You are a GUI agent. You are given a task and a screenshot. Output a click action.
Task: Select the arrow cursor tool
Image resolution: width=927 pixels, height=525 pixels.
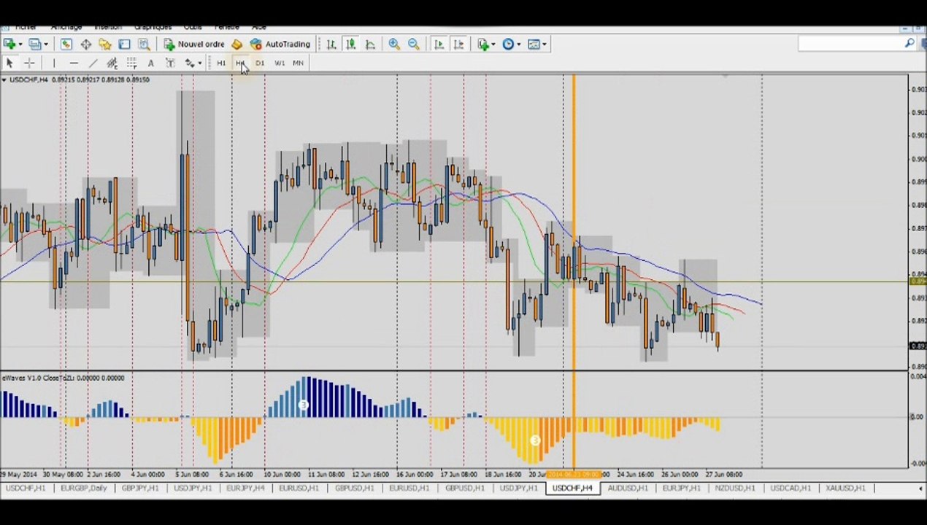pos(9,63)
